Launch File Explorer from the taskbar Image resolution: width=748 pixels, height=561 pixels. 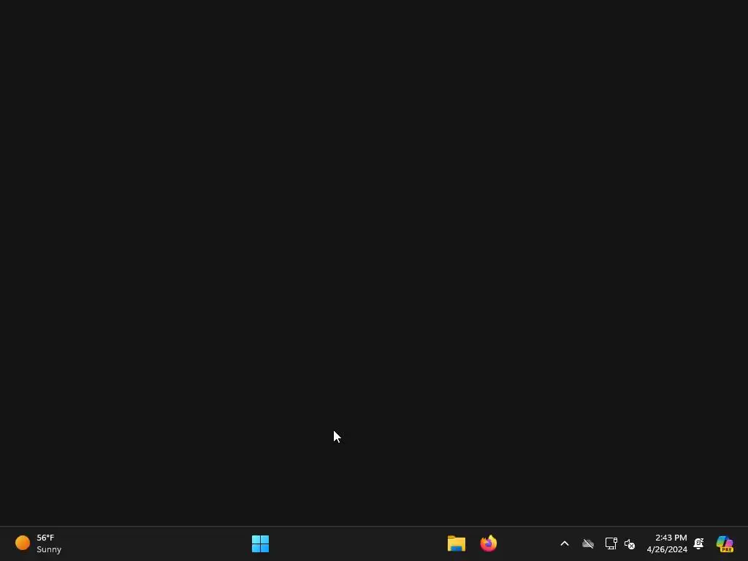point(457,543)
